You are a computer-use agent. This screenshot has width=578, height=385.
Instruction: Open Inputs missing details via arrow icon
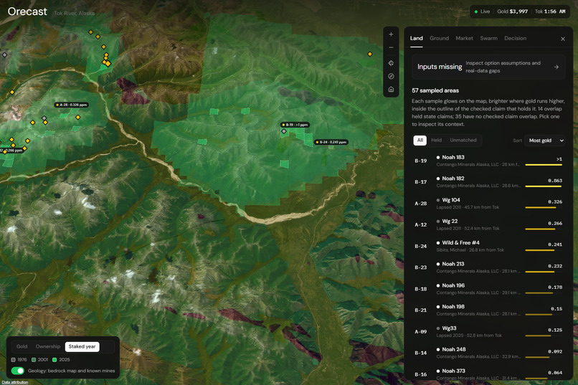tap(556, 67)
